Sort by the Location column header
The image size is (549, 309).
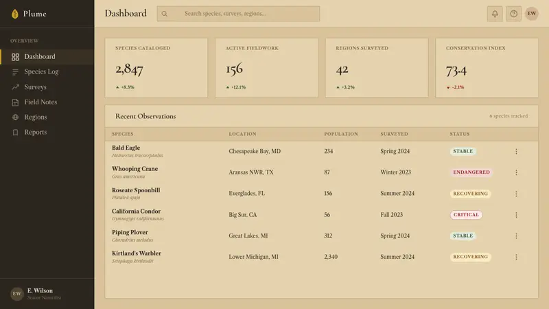[x=242, y=134]
